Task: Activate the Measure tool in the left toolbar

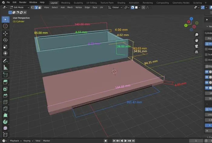Action: 5,67
